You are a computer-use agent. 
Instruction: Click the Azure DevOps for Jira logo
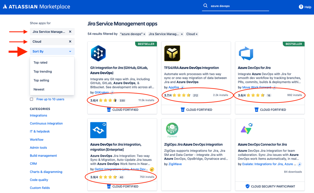coord(246,53)
